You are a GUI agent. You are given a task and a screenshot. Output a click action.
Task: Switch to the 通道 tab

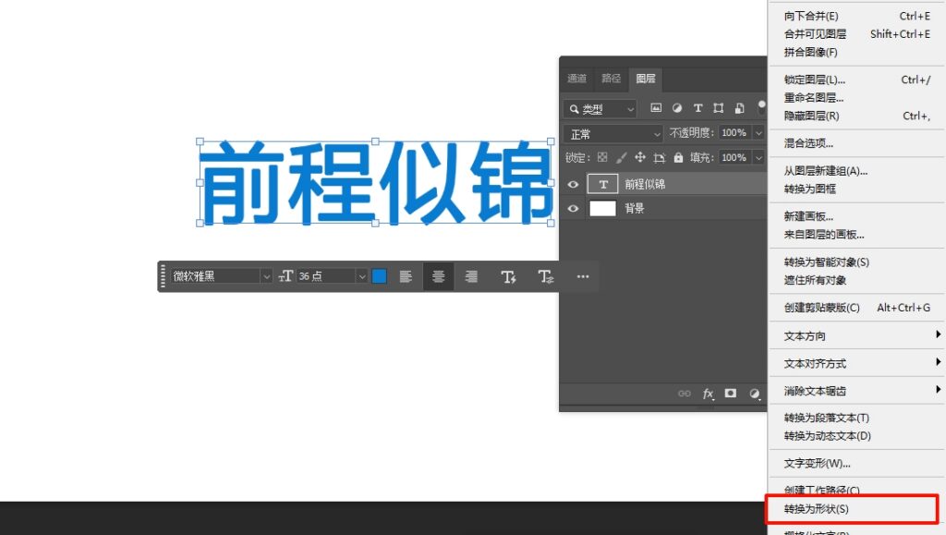[576, 79]
